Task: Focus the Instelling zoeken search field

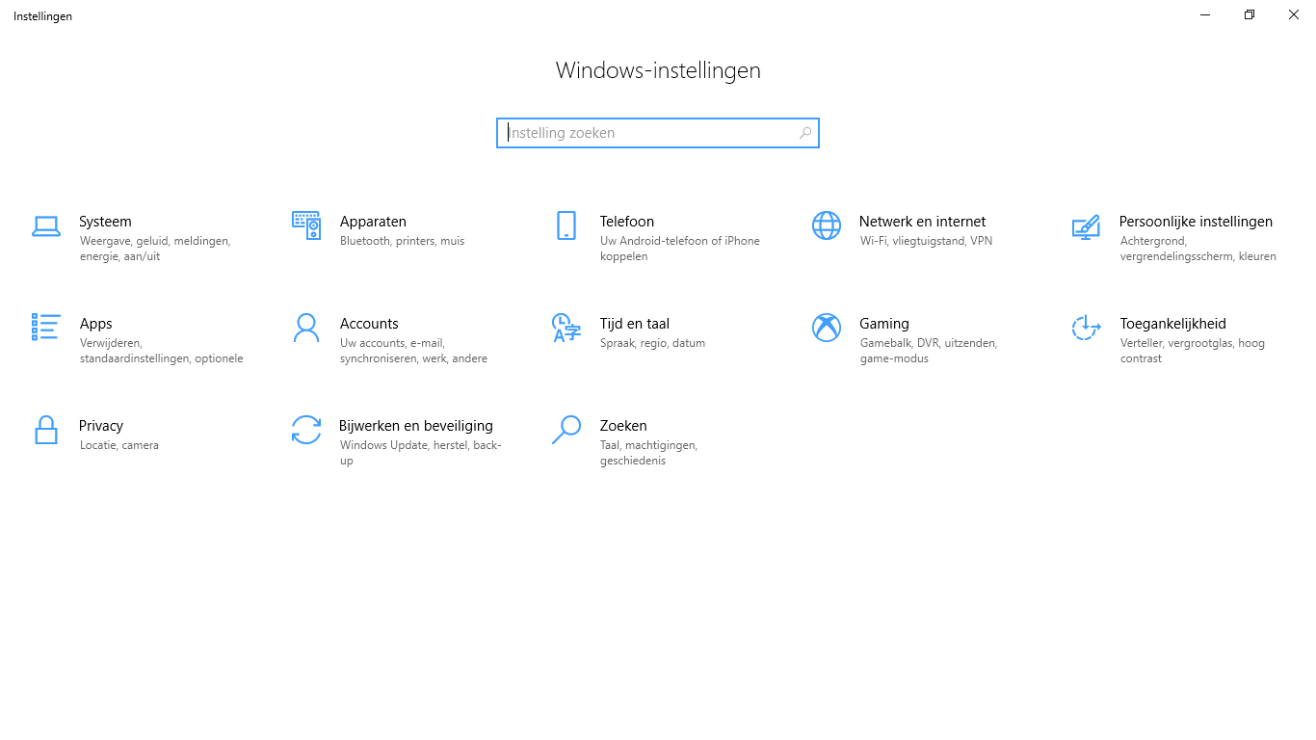Action: coord(658,133)
